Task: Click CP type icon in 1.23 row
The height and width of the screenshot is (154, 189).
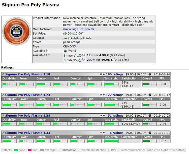Action: [101, 95]
